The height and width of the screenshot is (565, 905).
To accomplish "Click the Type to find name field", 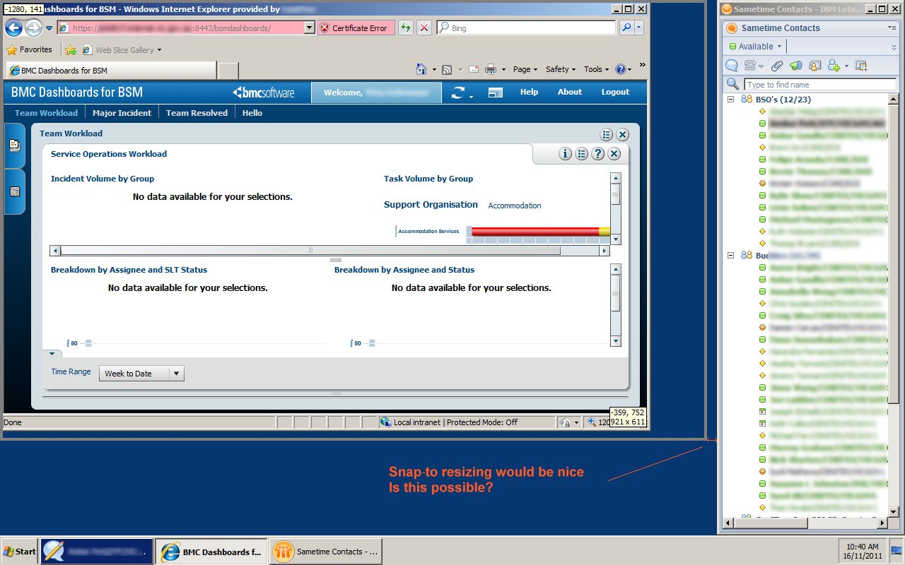I will (x=813, y=85).
